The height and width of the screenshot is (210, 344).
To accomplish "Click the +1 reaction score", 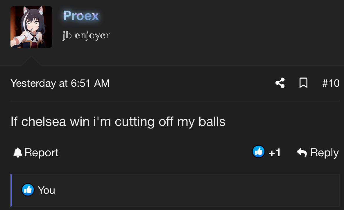I will [x=275, y=153].
